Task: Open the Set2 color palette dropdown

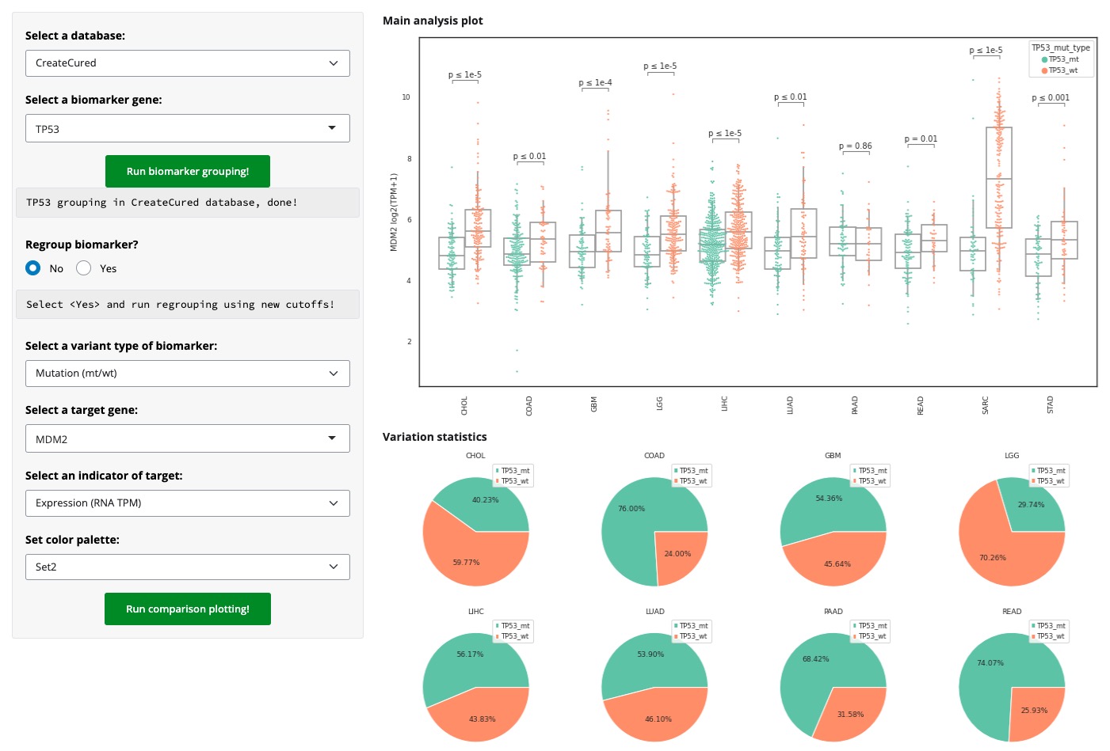Action: (187, 567)
